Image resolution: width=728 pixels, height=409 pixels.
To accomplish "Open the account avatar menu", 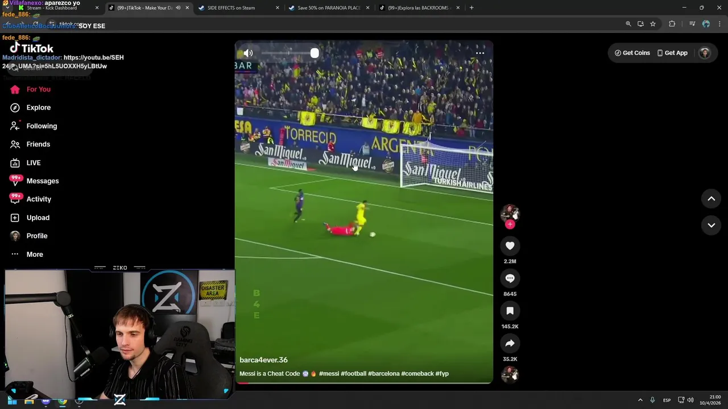I will [705, 53].
